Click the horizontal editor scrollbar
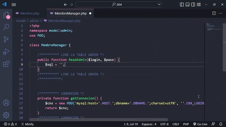This screenshot has width=226, height=127. point(99,120)
